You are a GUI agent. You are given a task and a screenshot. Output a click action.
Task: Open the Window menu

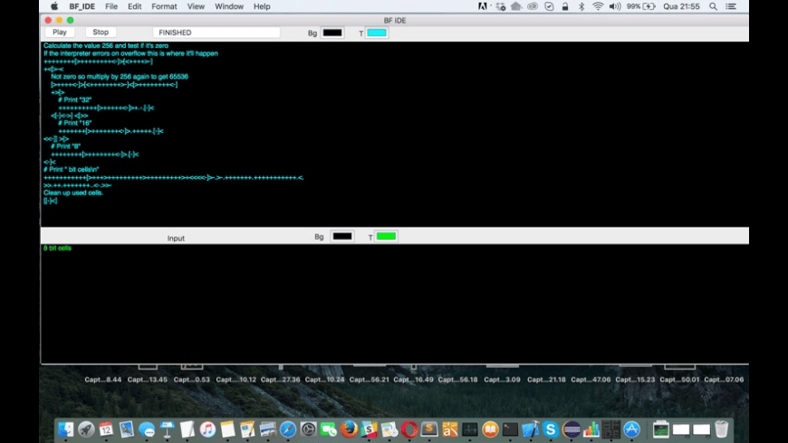(x=228, y=6)
